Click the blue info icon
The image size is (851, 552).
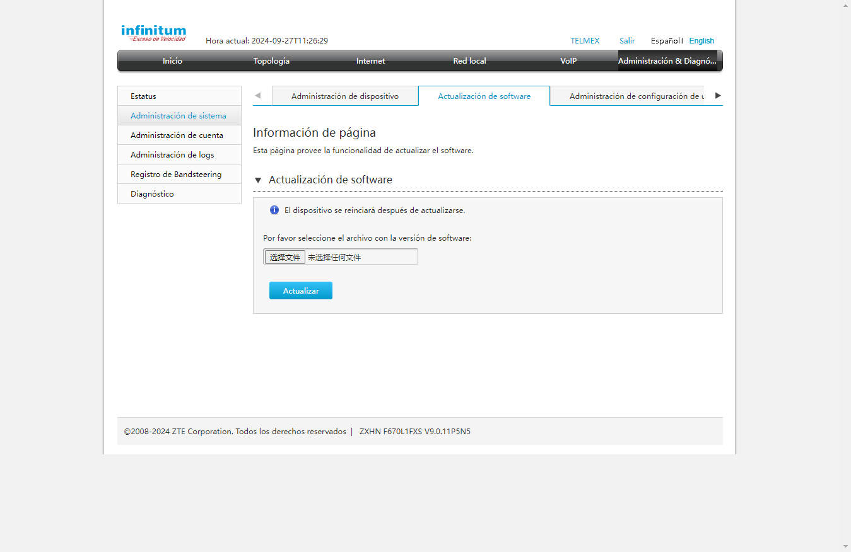click(x=274, y=210)
